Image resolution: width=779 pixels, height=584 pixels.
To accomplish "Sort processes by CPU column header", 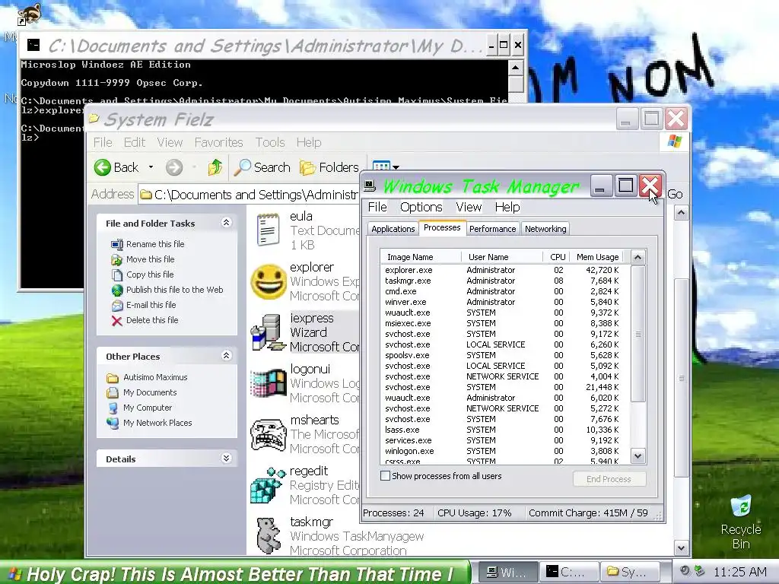I will point(557,257).
